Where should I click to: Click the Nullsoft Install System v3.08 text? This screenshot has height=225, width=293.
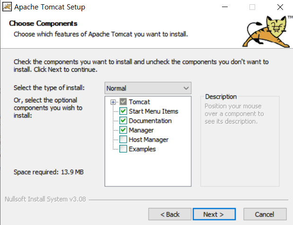pos(45,199)
